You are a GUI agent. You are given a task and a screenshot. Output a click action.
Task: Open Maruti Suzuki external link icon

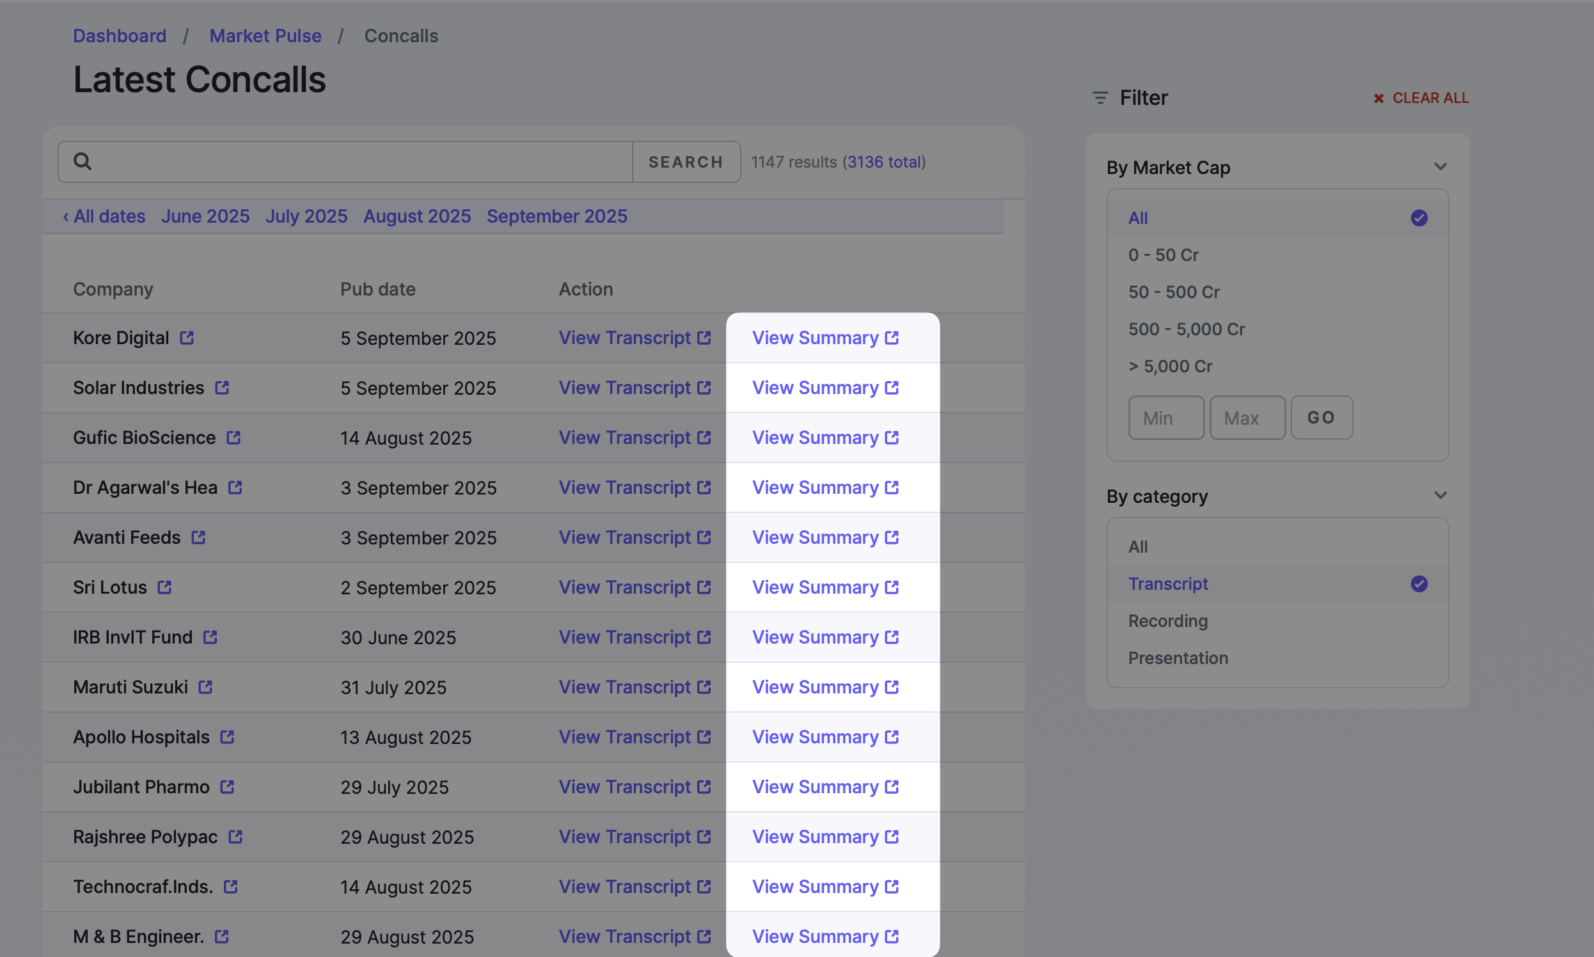[x=205, y=687]
